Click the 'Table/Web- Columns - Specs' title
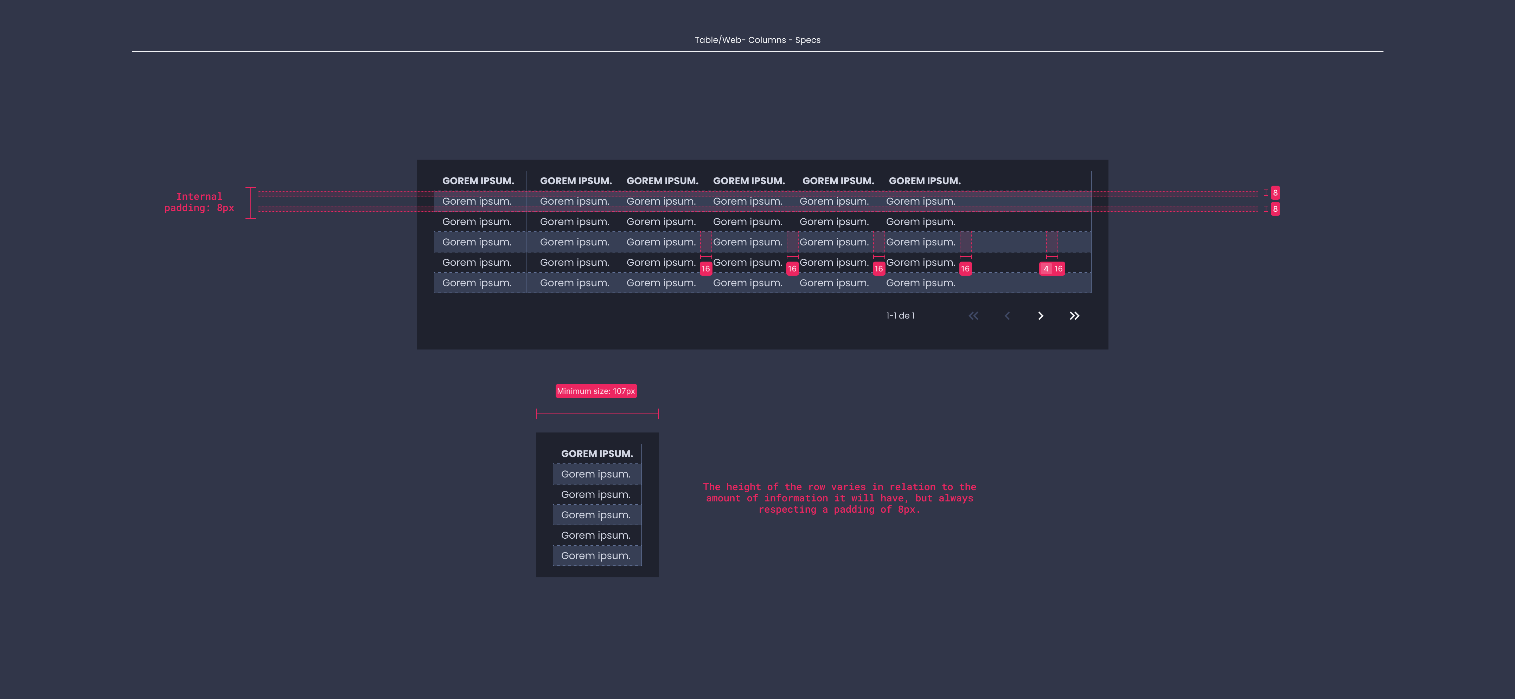The image size is (1515, 699). coord(757,40)
